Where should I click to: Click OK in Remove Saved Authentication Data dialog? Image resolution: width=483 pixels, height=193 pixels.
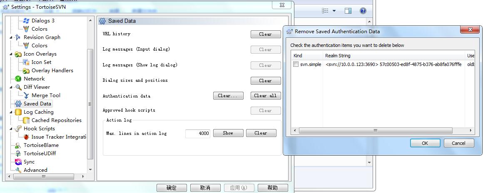point(425,143)
